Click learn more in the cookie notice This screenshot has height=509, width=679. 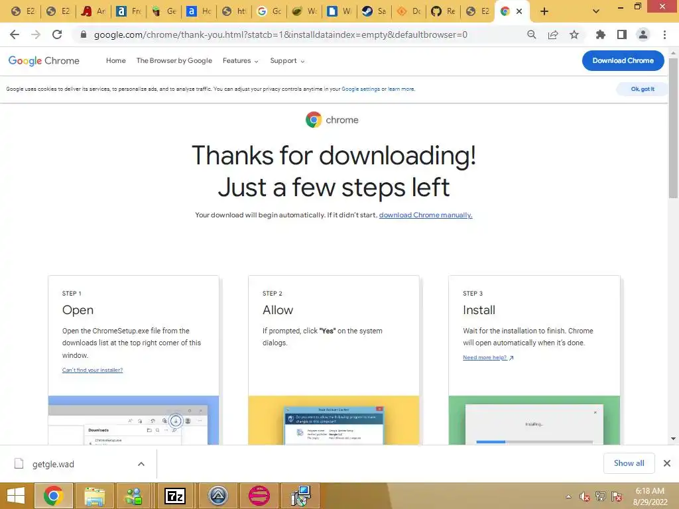[401, 89]
